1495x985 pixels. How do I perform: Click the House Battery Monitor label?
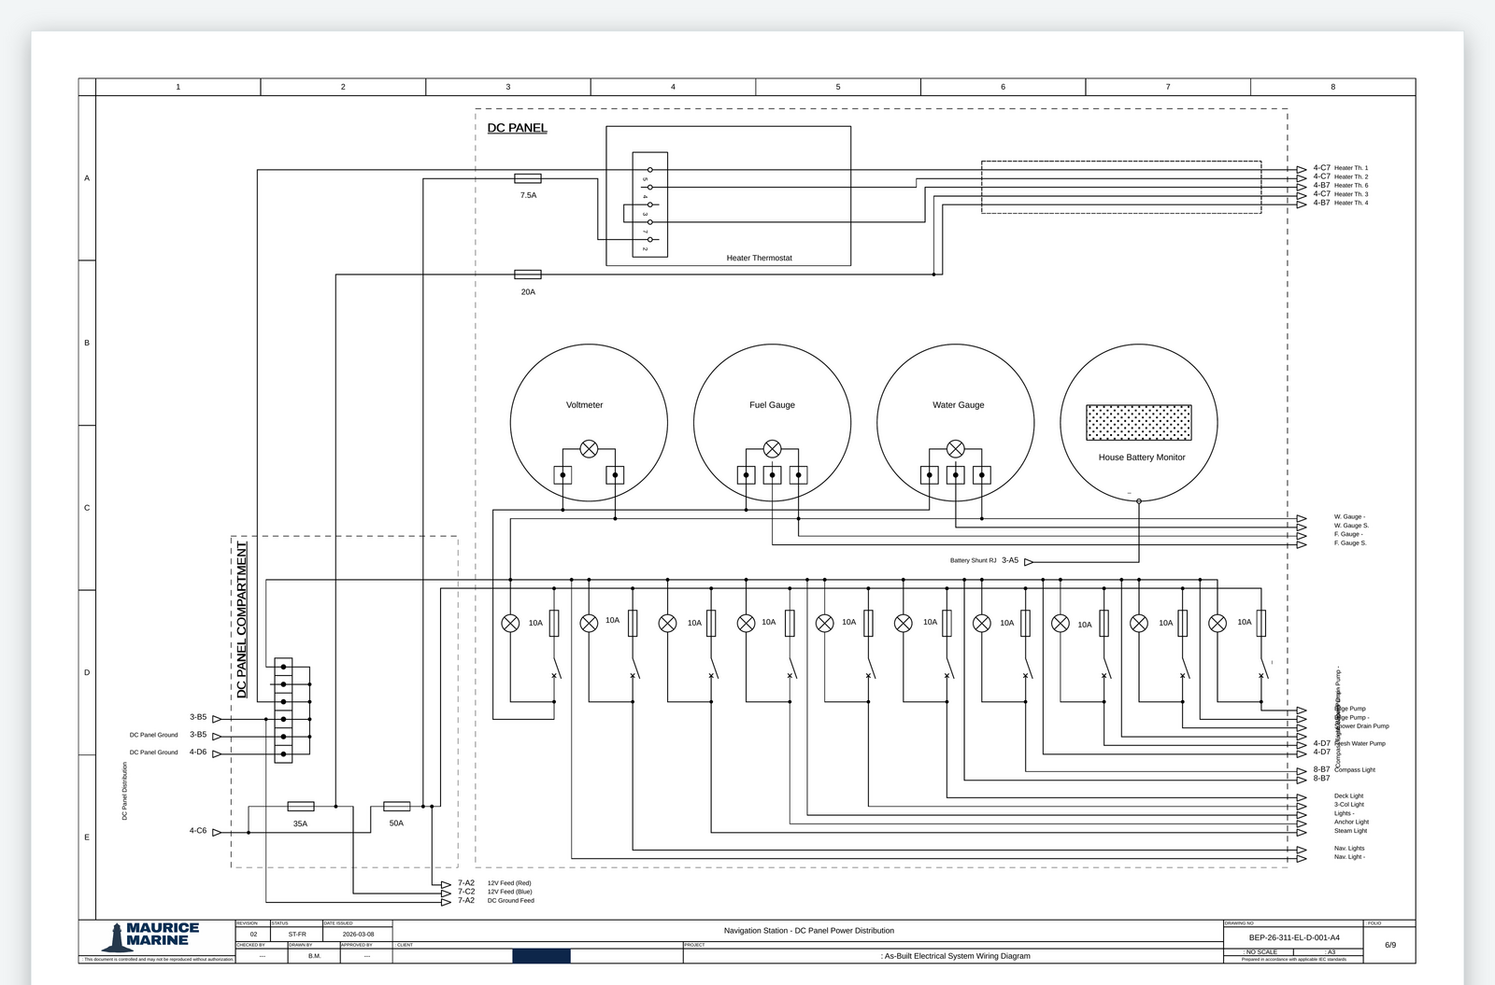(x=1142, y=457)
